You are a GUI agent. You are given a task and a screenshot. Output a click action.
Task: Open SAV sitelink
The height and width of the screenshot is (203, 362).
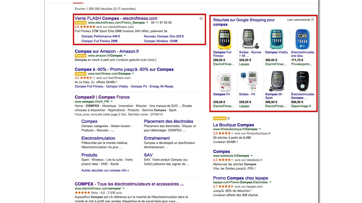point(148,155)
